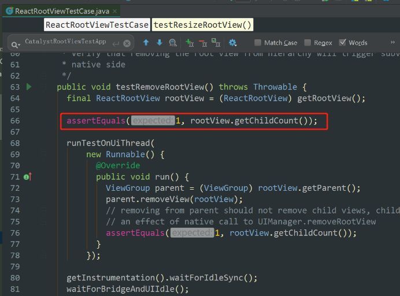Select the ReactRootViewTestCase.java editor tab
The image size is (400, 296).
click(x=61, y=11)
